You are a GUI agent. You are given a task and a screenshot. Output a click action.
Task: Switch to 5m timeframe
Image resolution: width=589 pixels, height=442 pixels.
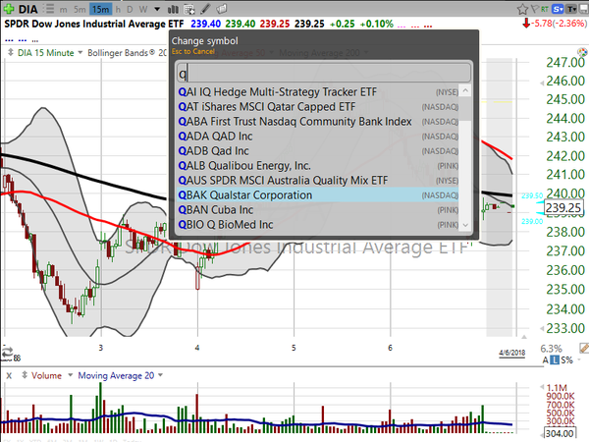pyautogui.click(x=80, y=10)
